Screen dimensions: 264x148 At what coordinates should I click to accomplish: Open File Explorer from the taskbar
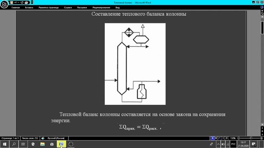42,144
